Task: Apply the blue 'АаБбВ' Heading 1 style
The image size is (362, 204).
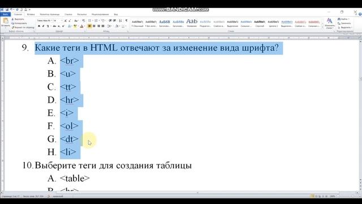Action: click(165, 23)
